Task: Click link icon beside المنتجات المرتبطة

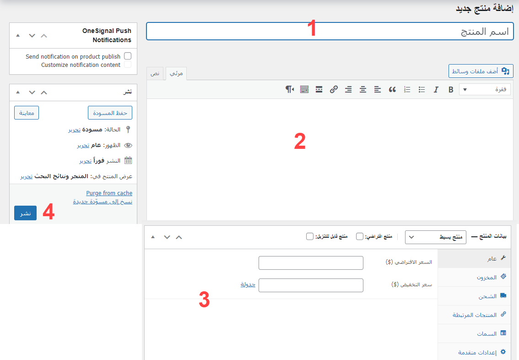Action: pos(503,314)
